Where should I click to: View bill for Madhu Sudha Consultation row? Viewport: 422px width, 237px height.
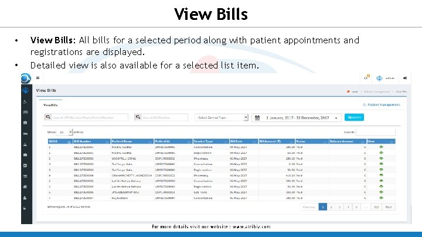381,147
